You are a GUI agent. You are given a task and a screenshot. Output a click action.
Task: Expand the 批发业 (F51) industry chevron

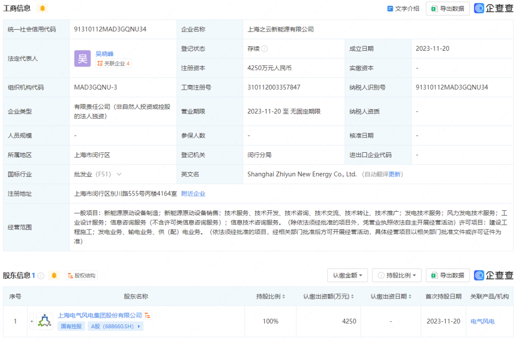tap(119, 174)
